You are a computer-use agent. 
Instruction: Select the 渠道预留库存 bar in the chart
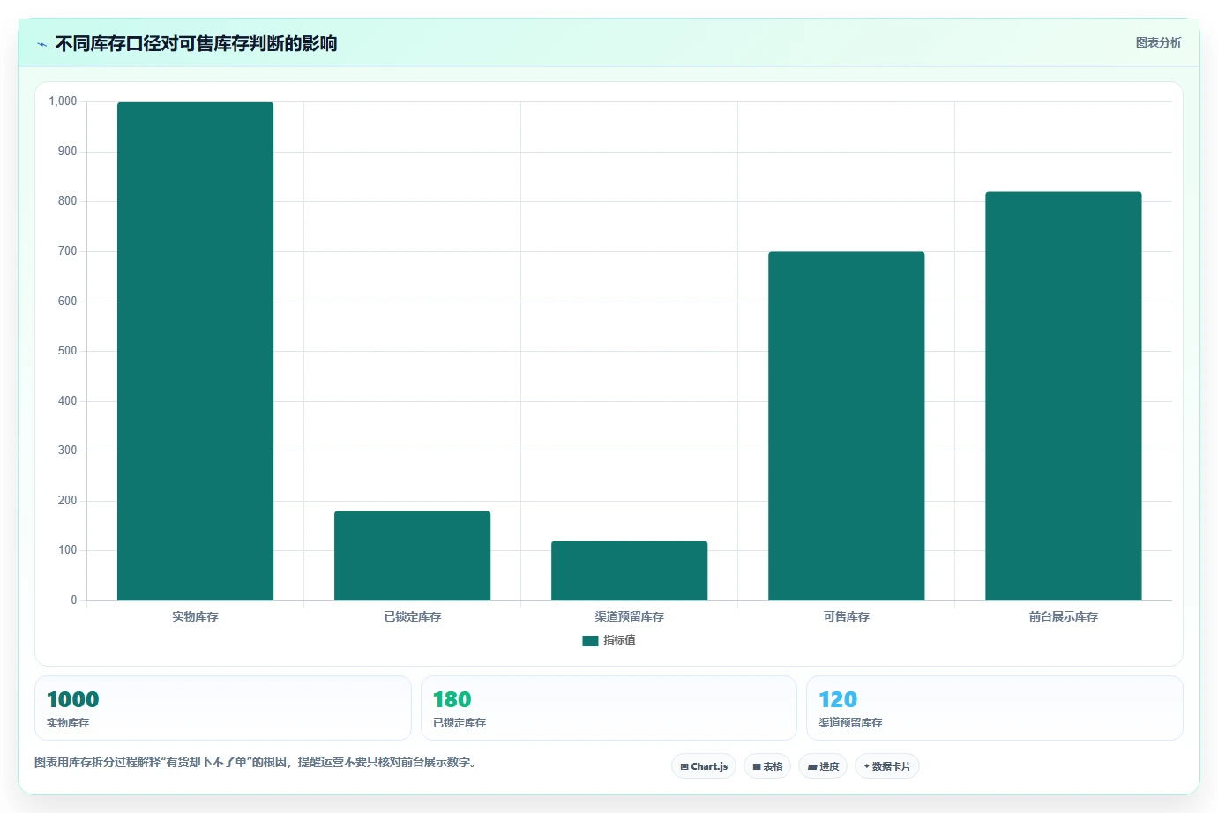pyautogui.click(x=629, y=571)
